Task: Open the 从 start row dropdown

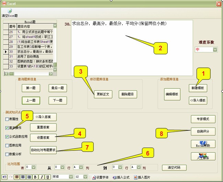Action: point(63,167)
